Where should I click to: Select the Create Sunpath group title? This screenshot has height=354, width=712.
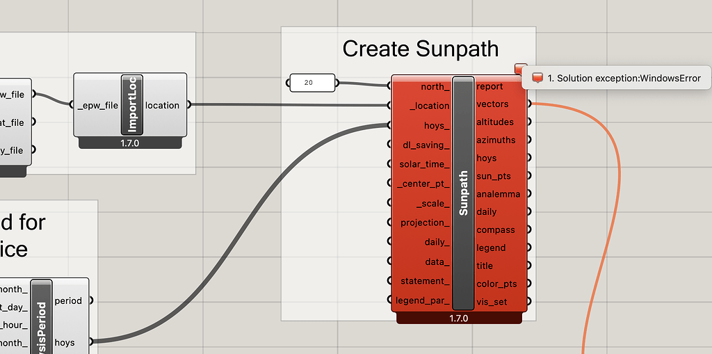pos(421,48)
